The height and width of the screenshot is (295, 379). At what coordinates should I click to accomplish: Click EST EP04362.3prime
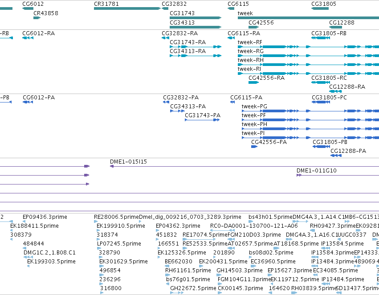tap(178, 226)
